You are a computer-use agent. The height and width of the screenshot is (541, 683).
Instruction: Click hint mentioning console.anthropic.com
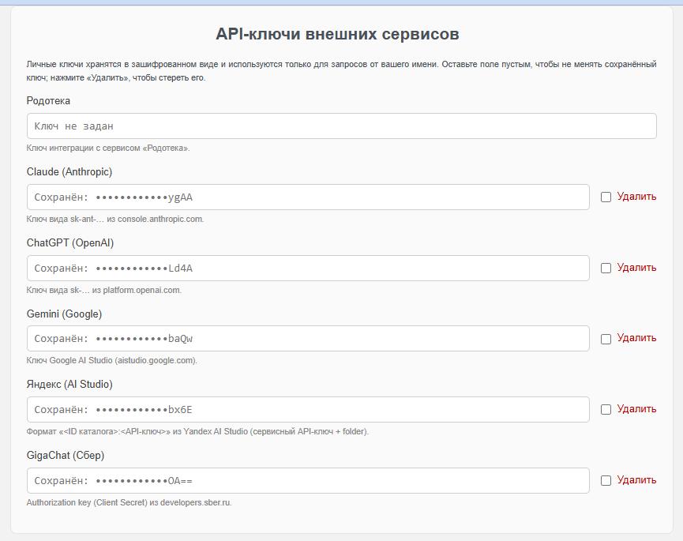tap(115, 219)
